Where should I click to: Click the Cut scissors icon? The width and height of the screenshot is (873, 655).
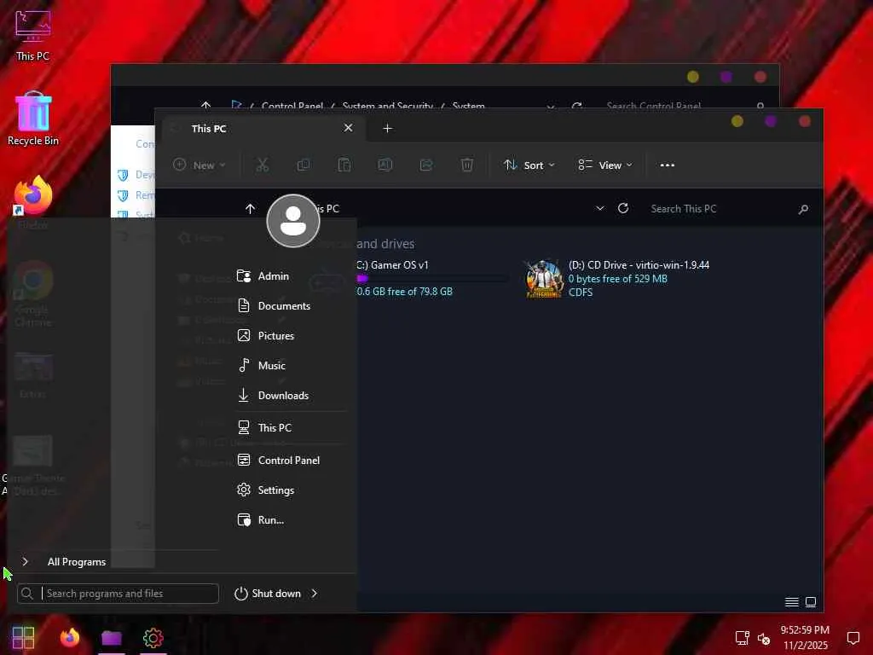tap(263, 165)
